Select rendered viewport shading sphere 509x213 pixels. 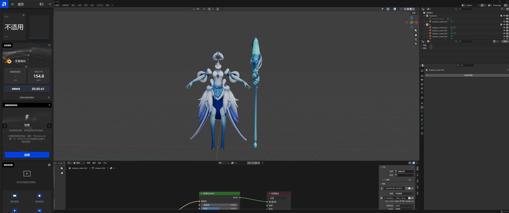tap(414, 9)
